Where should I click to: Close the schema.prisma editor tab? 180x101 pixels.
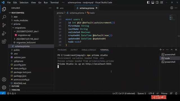96,8
